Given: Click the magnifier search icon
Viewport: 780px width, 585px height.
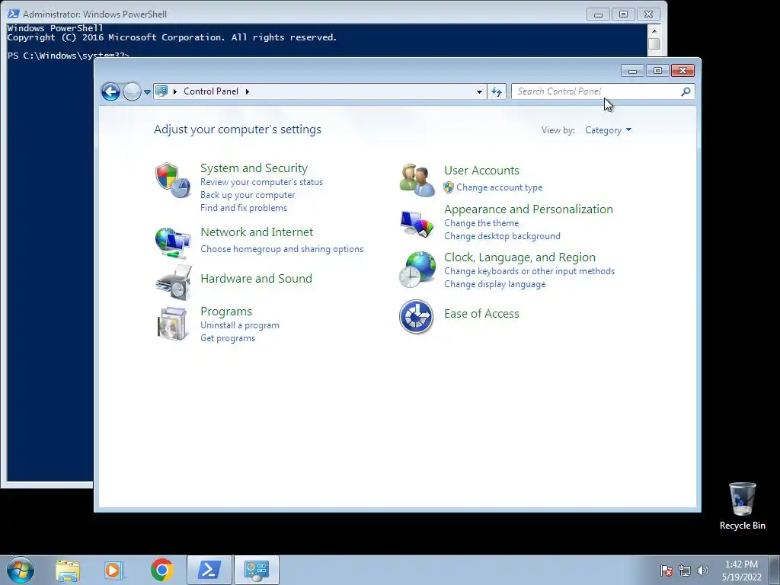Looking at the screenshot, I should [686, 91].
